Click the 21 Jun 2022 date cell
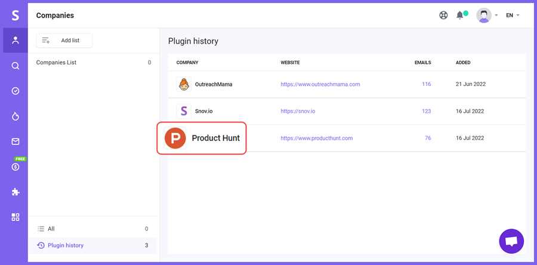Screen dimensions: 537x265 pyautogui.click(x=471, y=84)
